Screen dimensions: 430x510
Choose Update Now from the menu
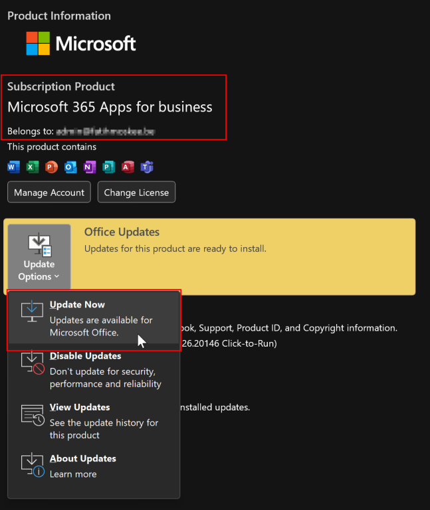click(94, 318)
